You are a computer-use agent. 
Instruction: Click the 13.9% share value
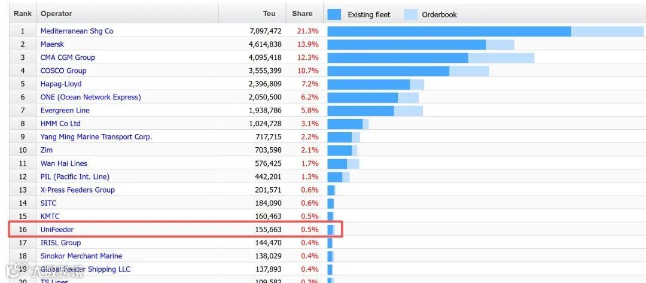click(308, 44)
